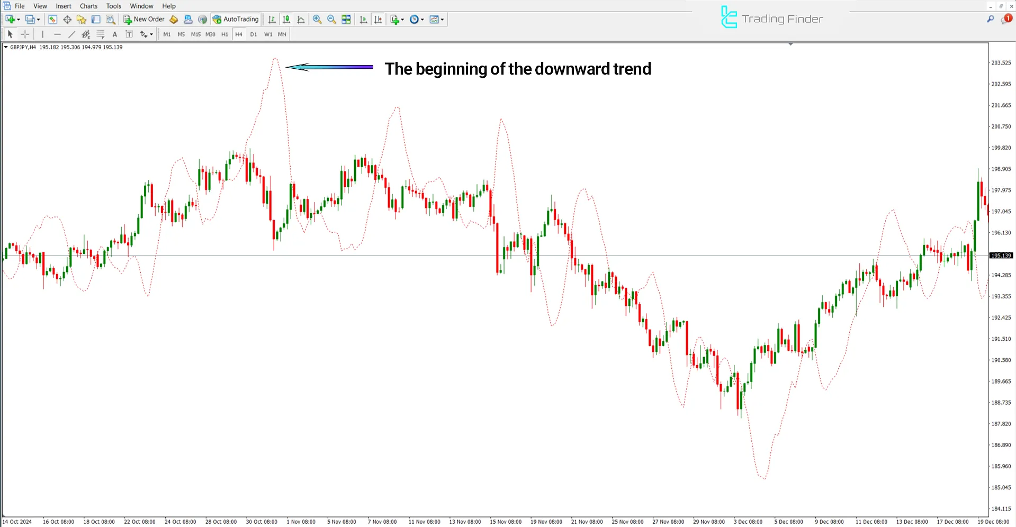Open the Charts menu

click(x=88, y=6)
